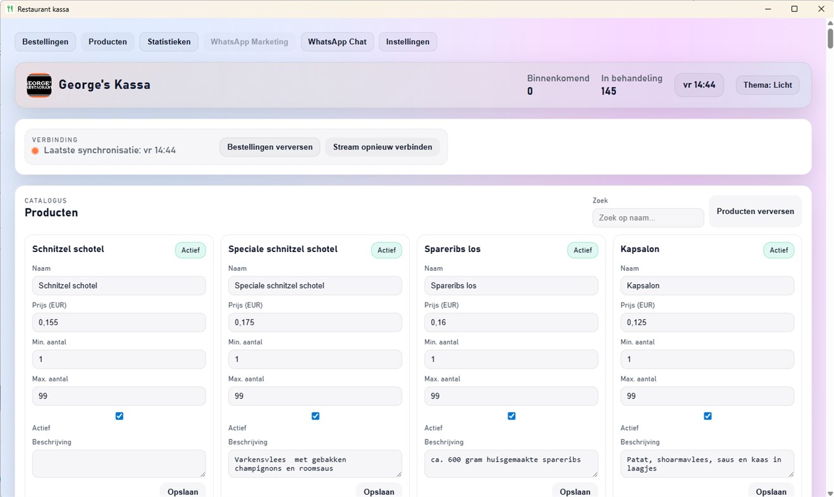
Task: Click Min. aantal field of Kapsalon
Action: click(707, 359)
